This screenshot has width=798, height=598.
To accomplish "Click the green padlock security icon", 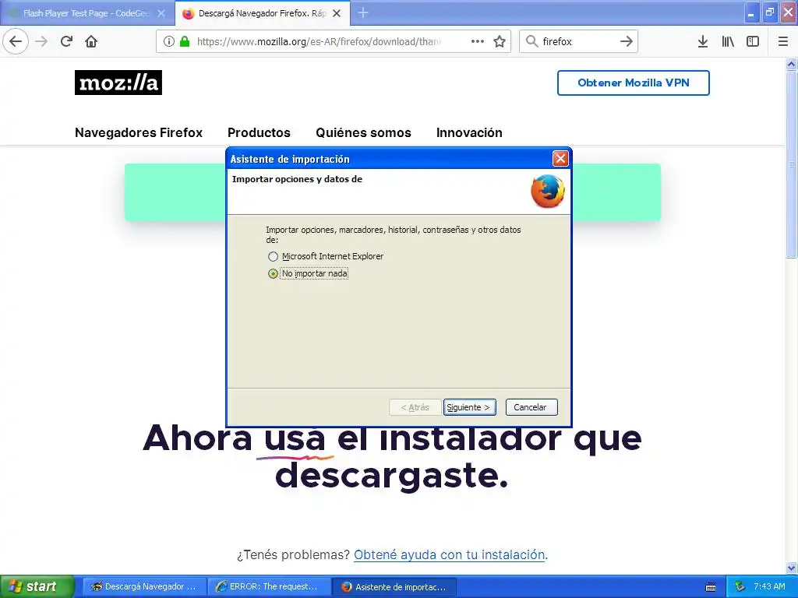I will pyautogui.click(x=185, y=41).
